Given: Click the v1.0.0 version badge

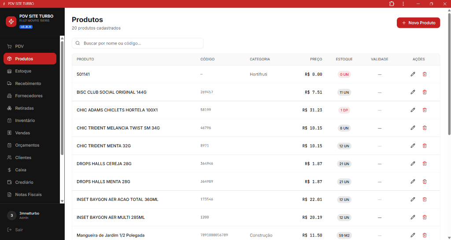Looking at the screenshot, I should pyautogui.click(x=26, y=27).
